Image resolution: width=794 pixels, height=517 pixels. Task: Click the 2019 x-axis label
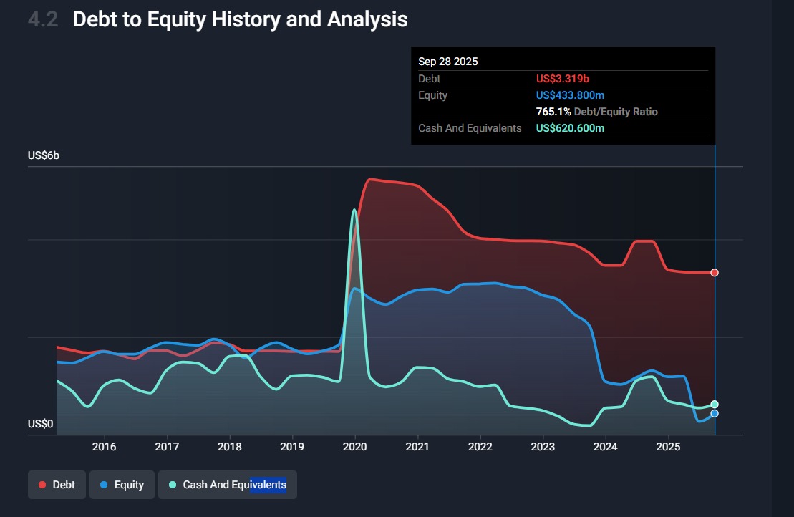point(292,447)
